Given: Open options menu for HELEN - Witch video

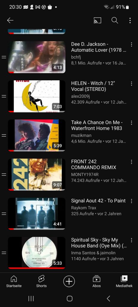Looking at the screenshot, I should tap(131, 84).
